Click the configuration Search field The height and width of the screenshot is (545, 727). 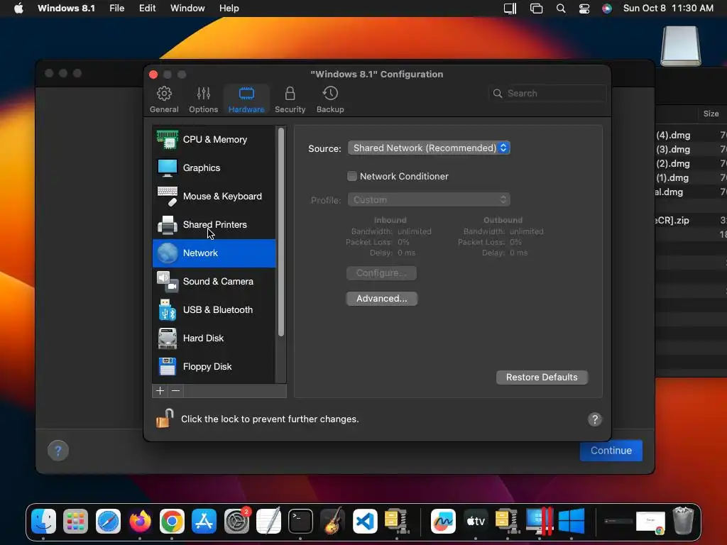(x=547, y=93)
